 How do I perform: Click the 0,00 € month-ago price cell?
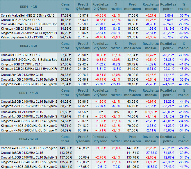click(133, 112)
